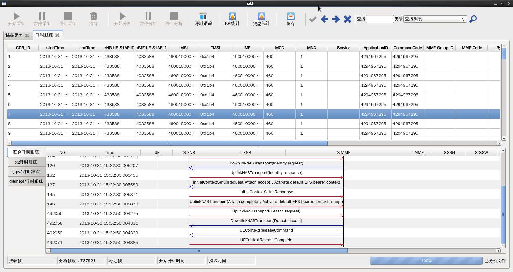Sort by the startTime column header
Viewport: 513px width, 272px height.
click(x=55, y=48)
